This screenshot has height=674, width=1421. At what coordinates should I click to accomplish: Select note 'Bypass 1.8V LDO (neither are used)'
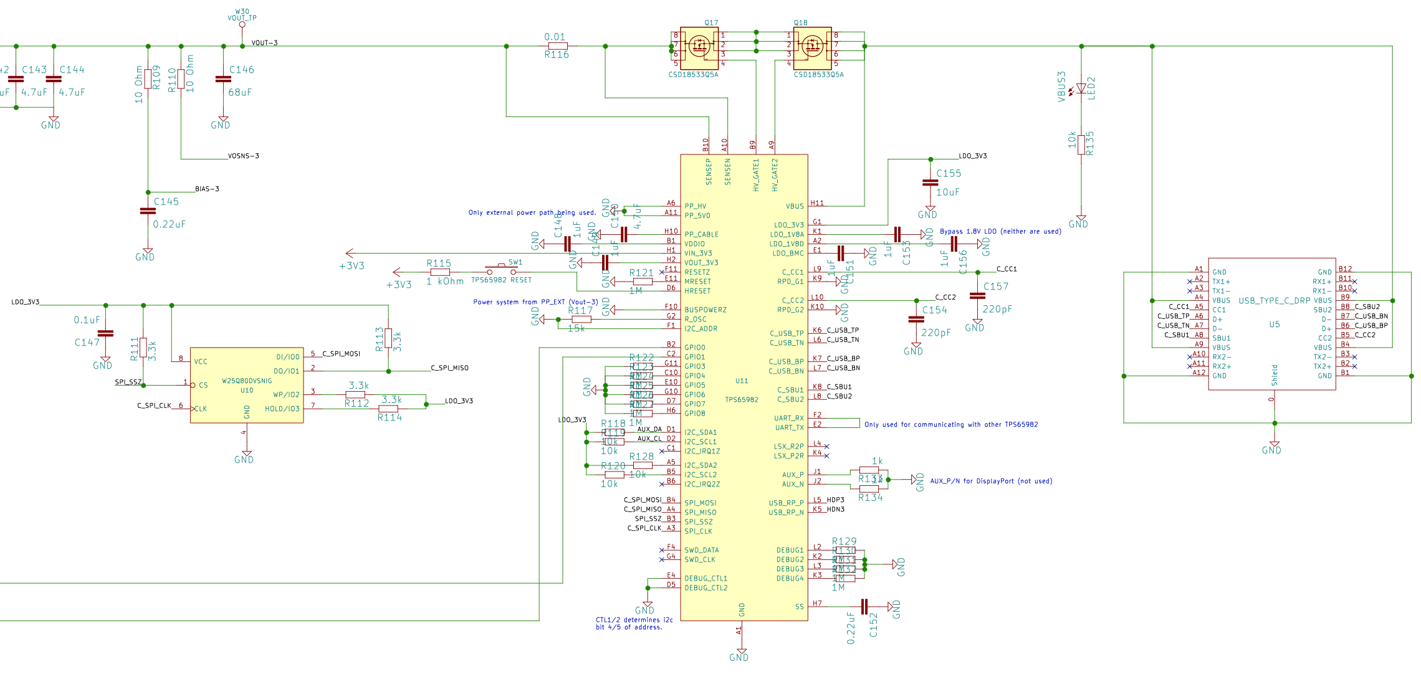(x=1000, y=231)
